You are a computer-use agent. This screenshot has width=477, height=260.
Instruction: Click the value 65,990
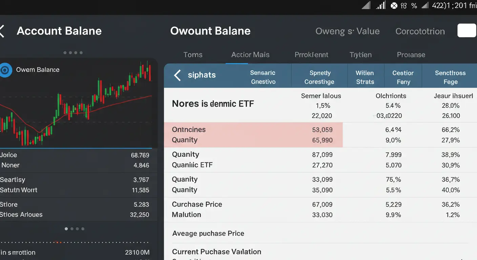click(322, 140)
